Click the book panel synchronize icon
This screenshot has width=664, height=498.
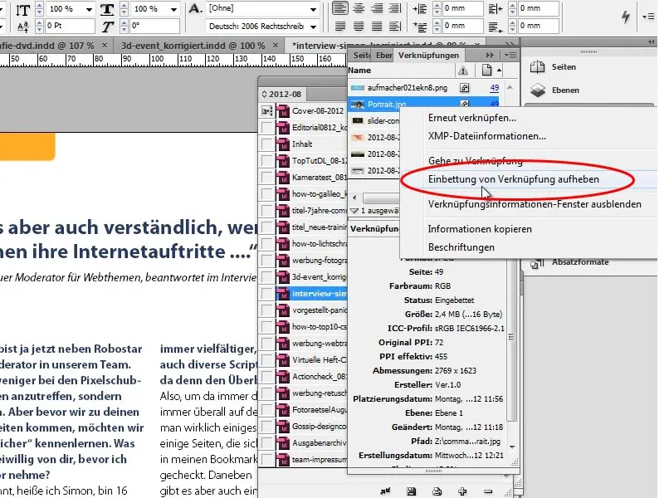[385, 491]
